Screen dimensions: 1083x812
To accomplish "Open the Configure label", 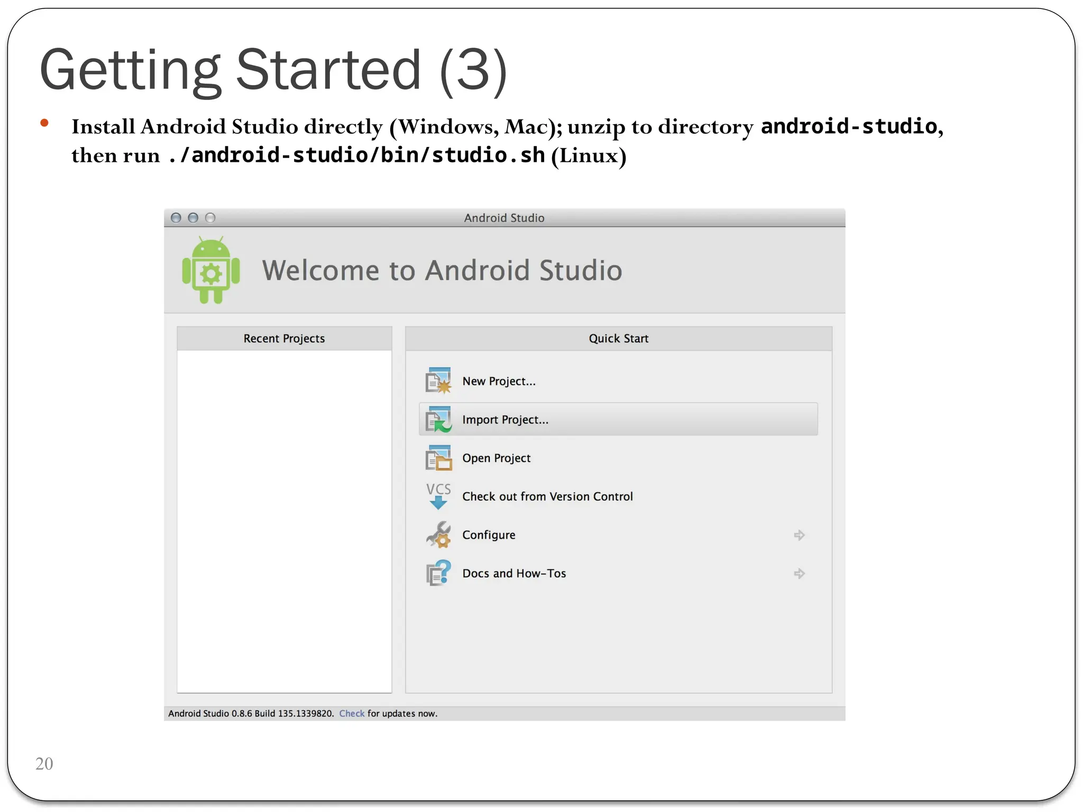I will (x=489, y=535).
